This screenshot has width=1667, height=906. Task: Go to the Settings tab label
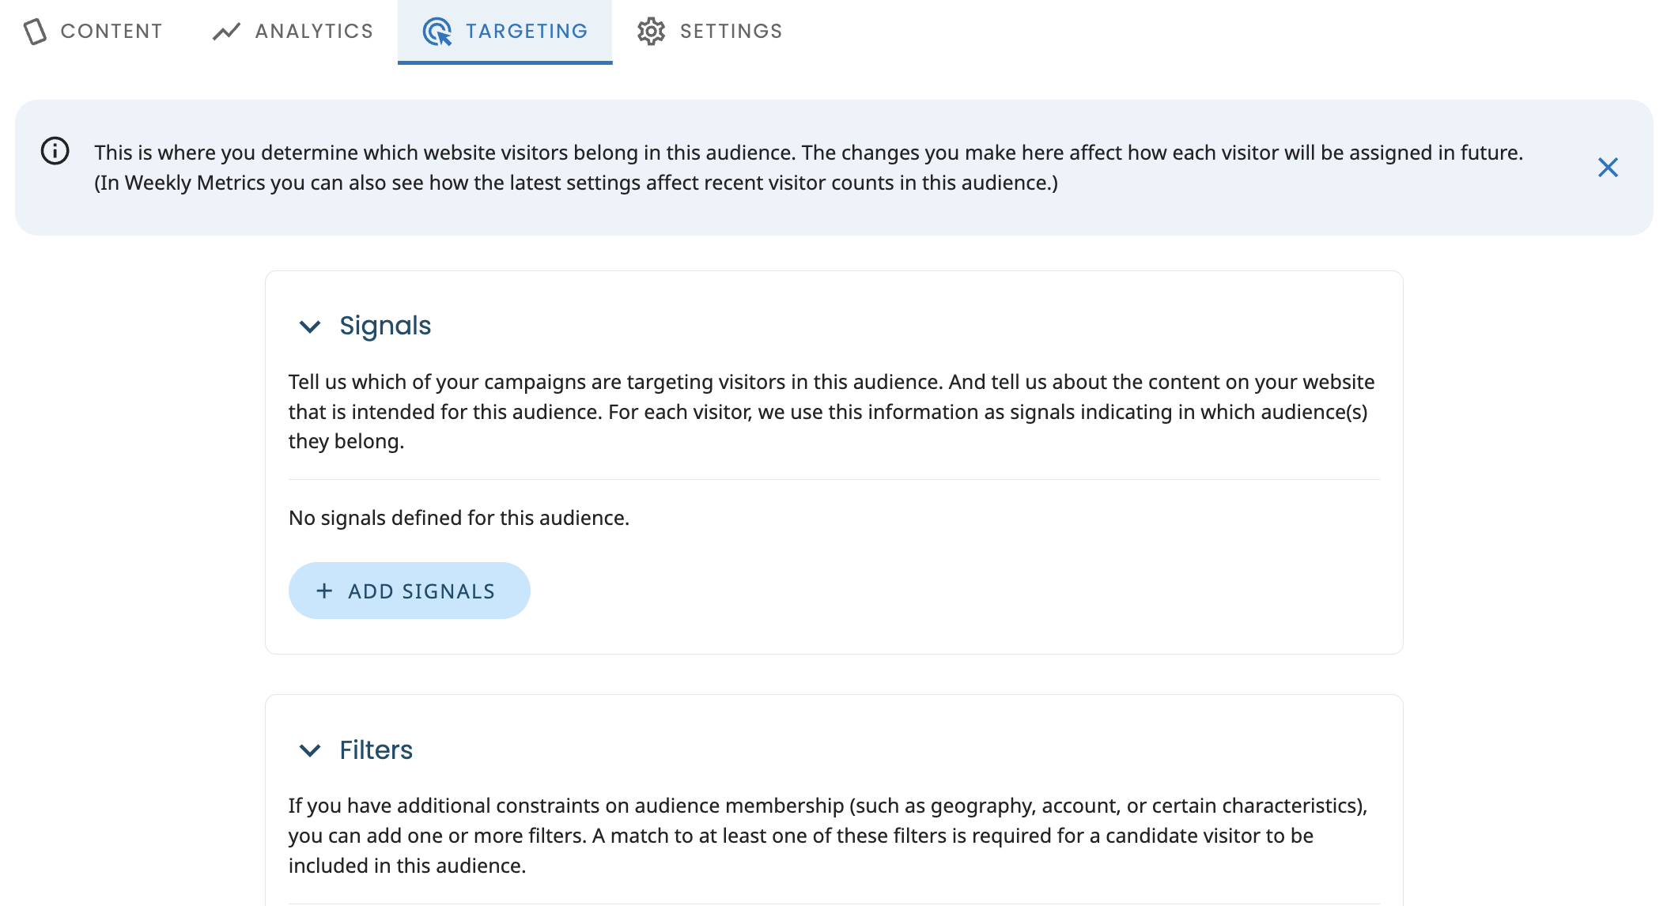pos(731,32)
